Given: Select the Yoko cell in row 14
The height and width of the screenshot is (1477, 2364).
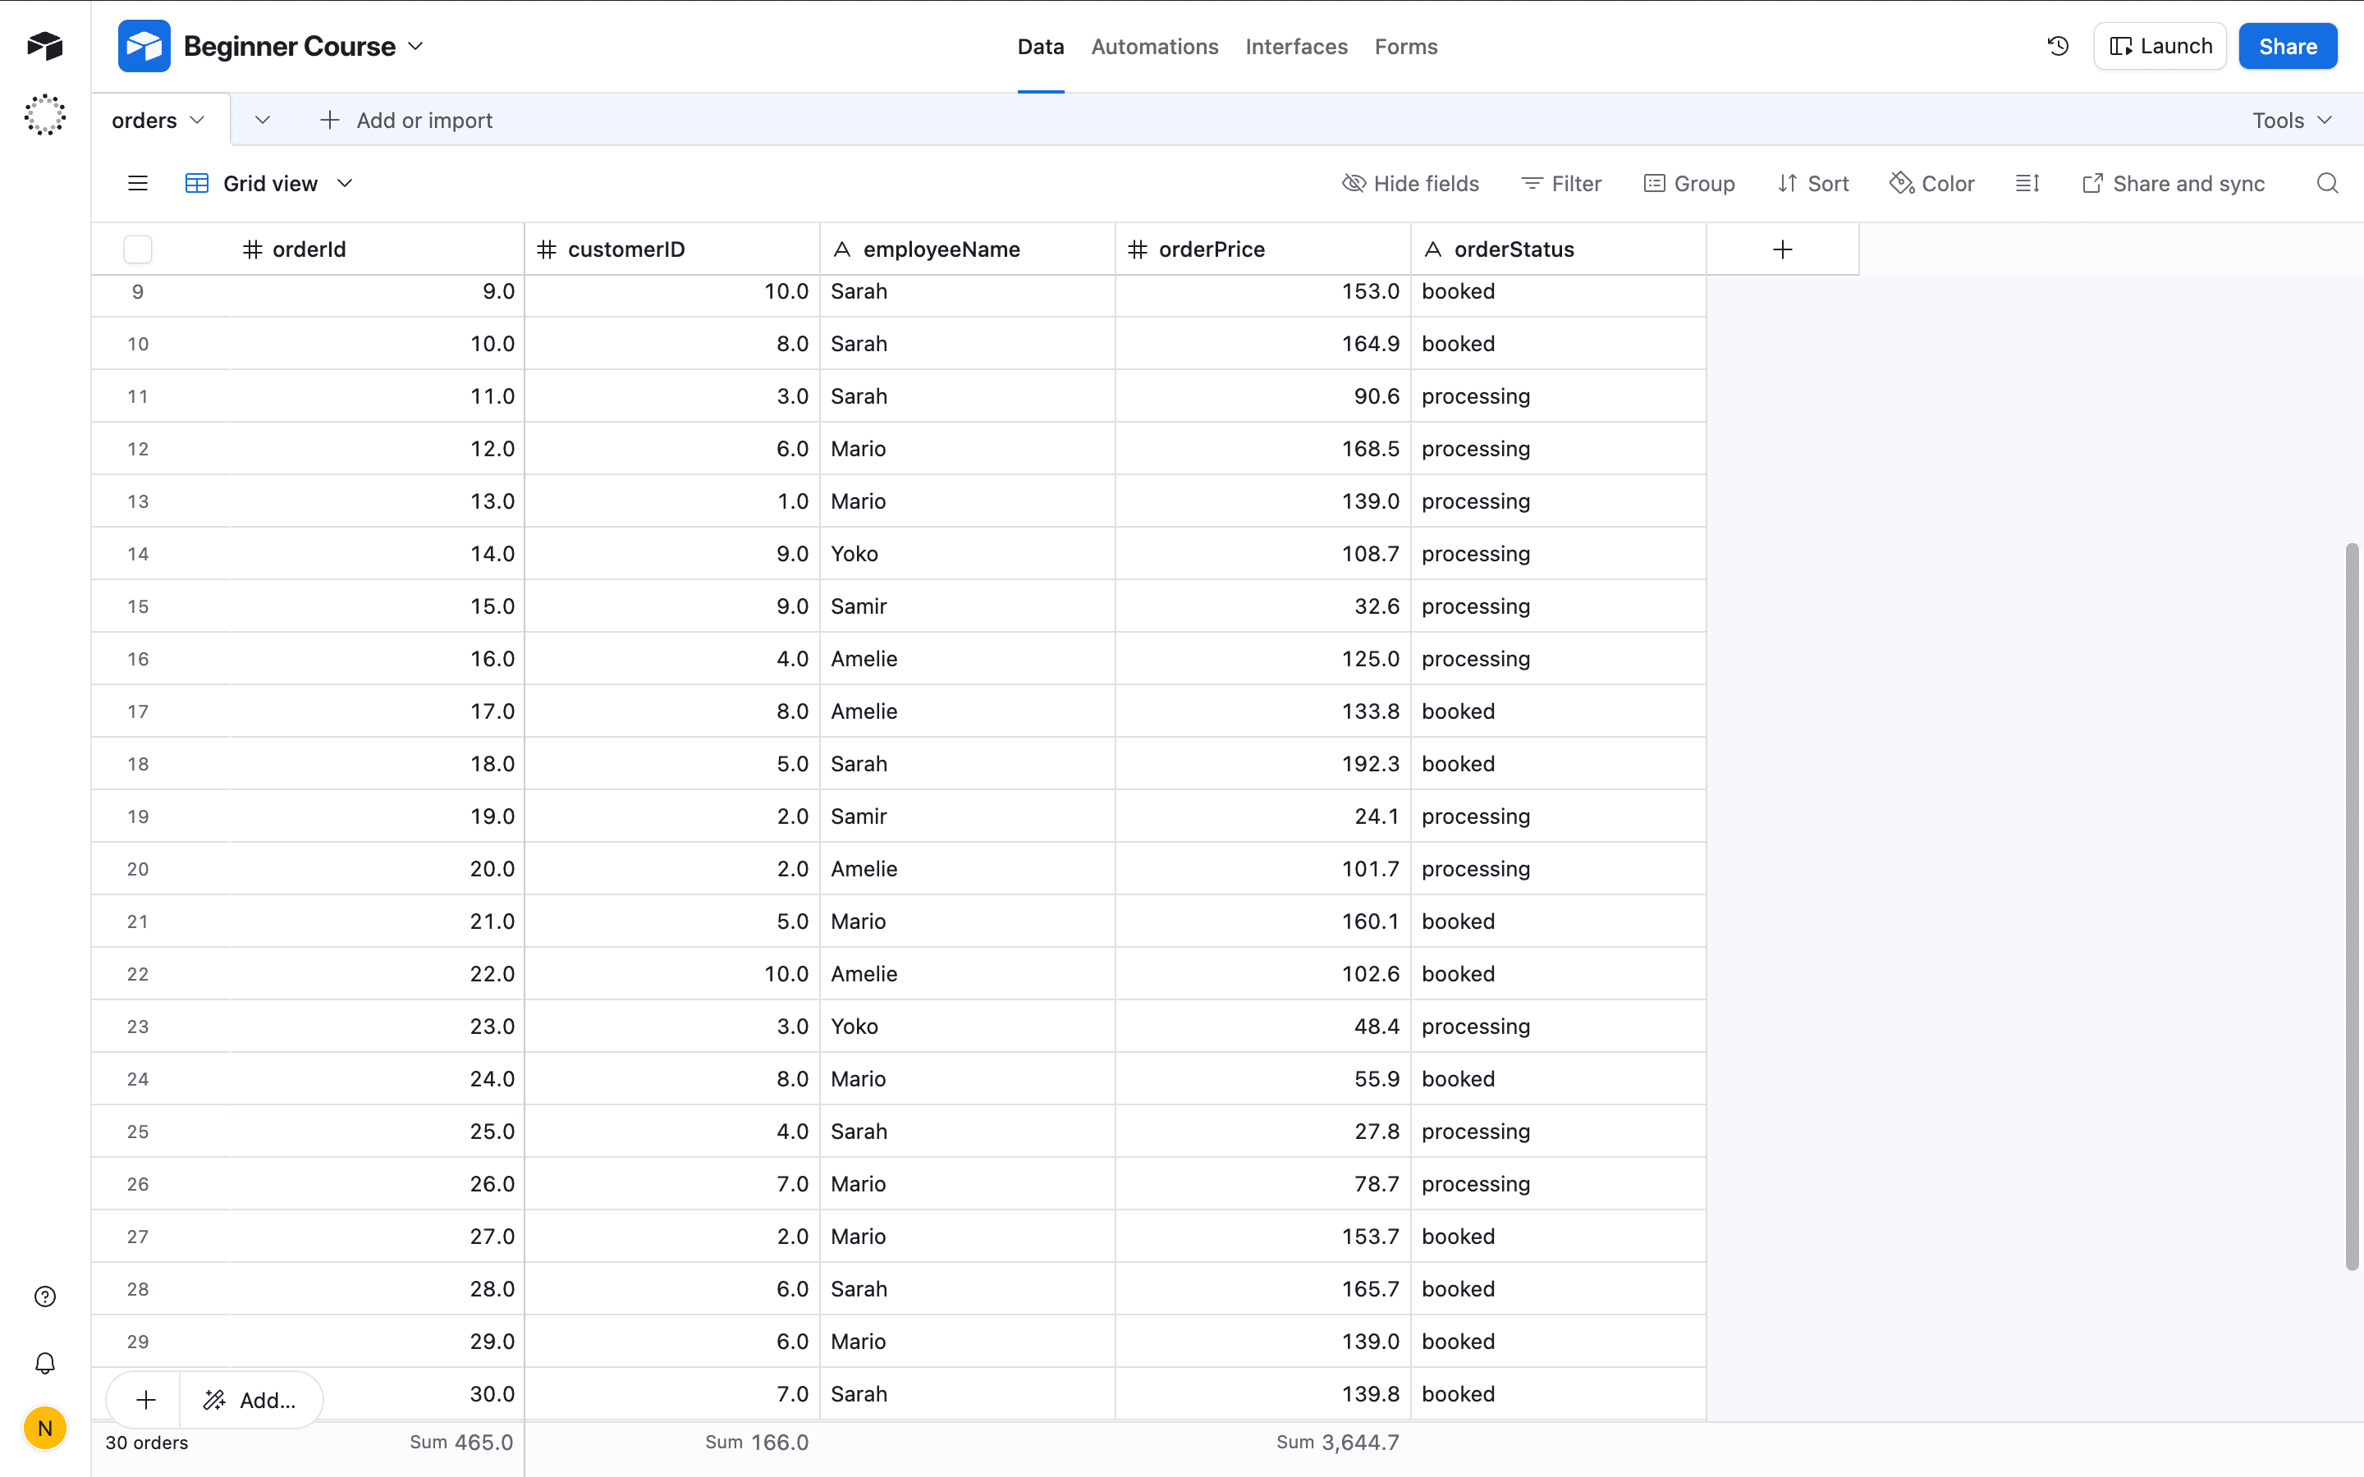Looking at the screenshot, I should coord(967,554).
